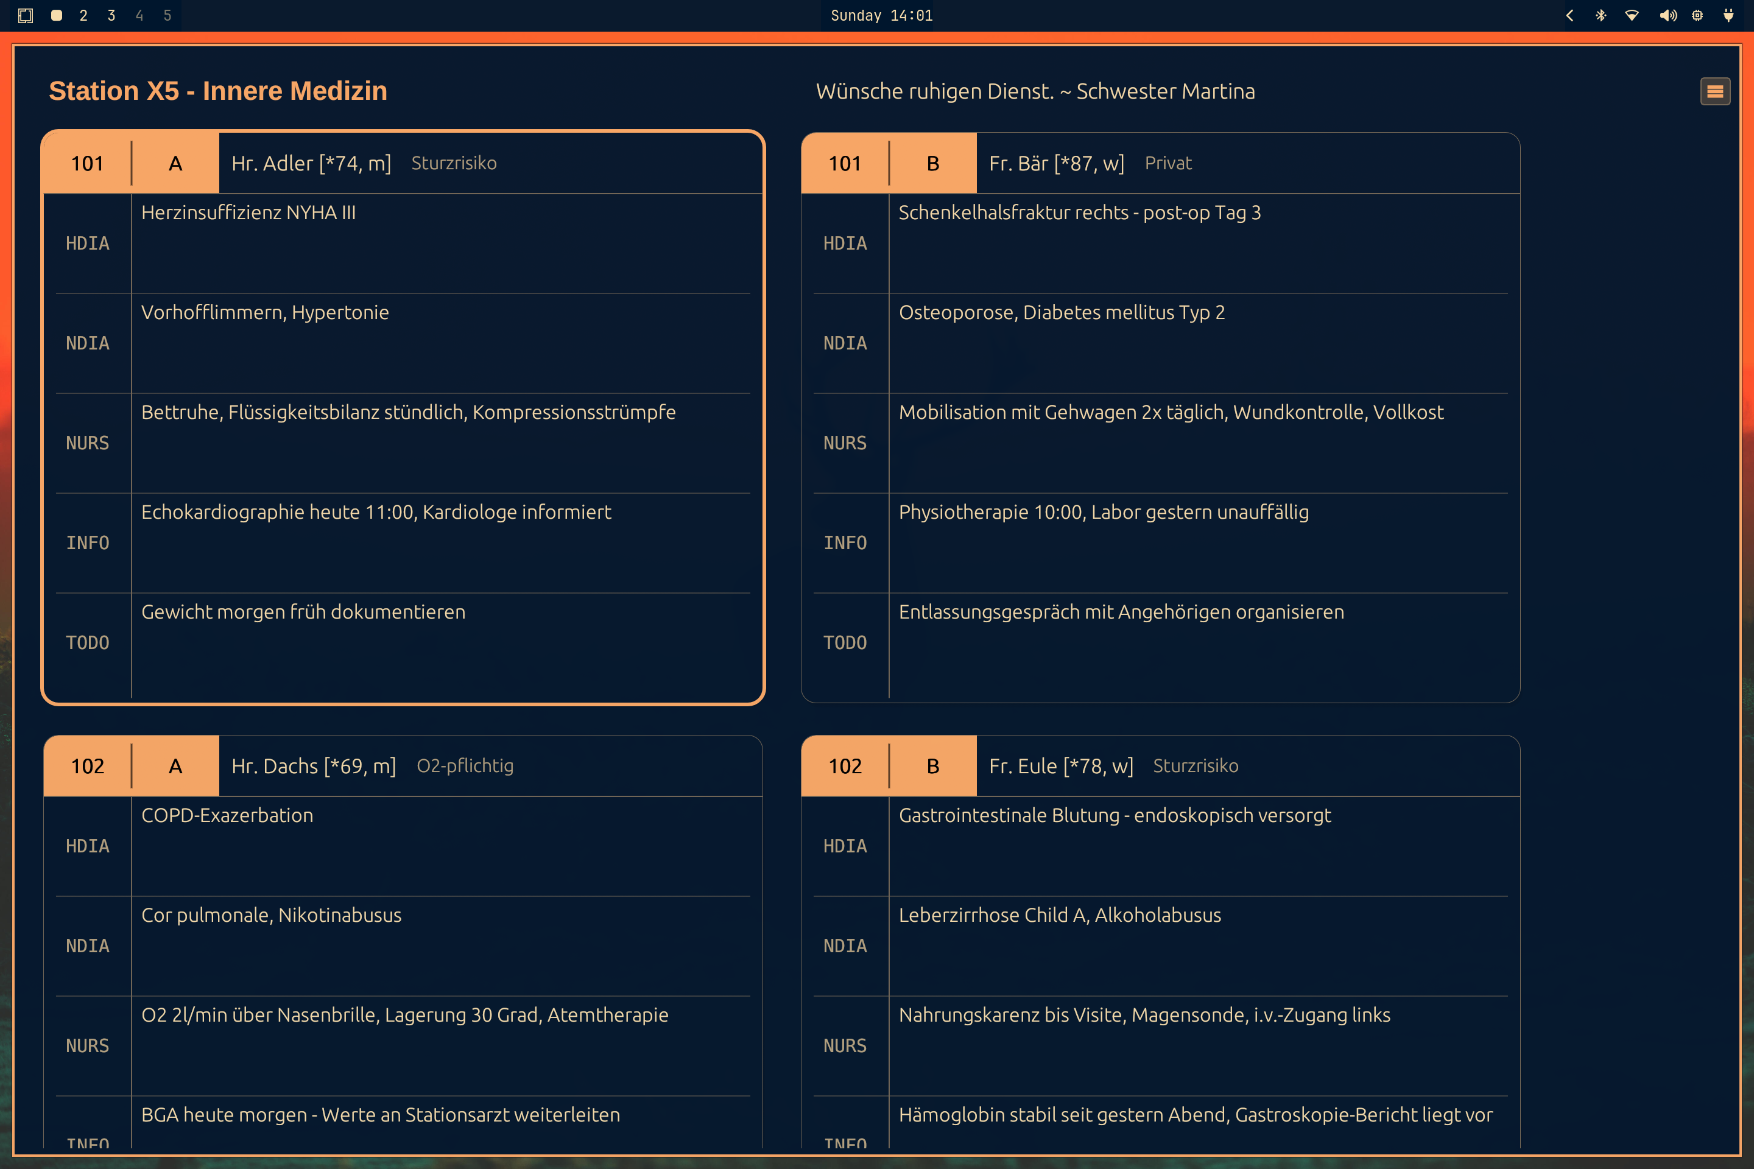
Task: Click Leberzirrhose Child A, Alkoholabusus
Action: point(1060,916)
